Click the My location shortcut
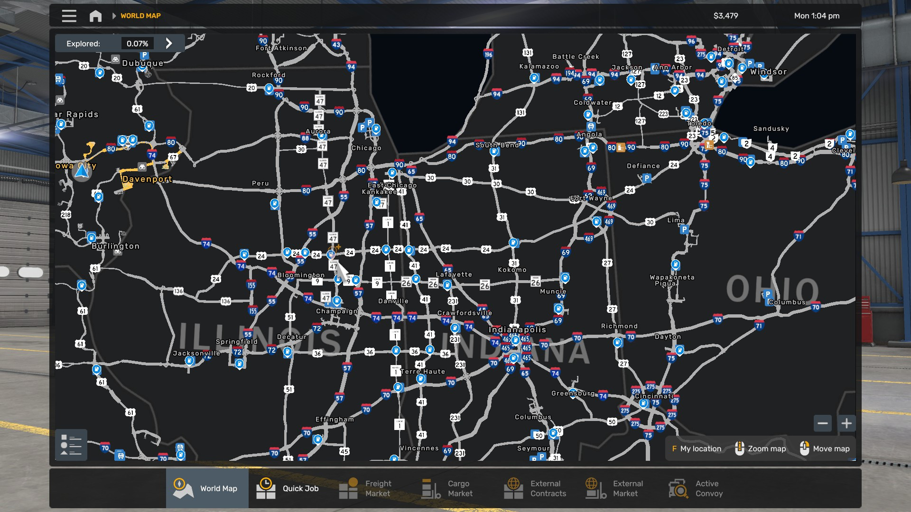The height and width of the screenshot is (512, 911). point(696,448)
